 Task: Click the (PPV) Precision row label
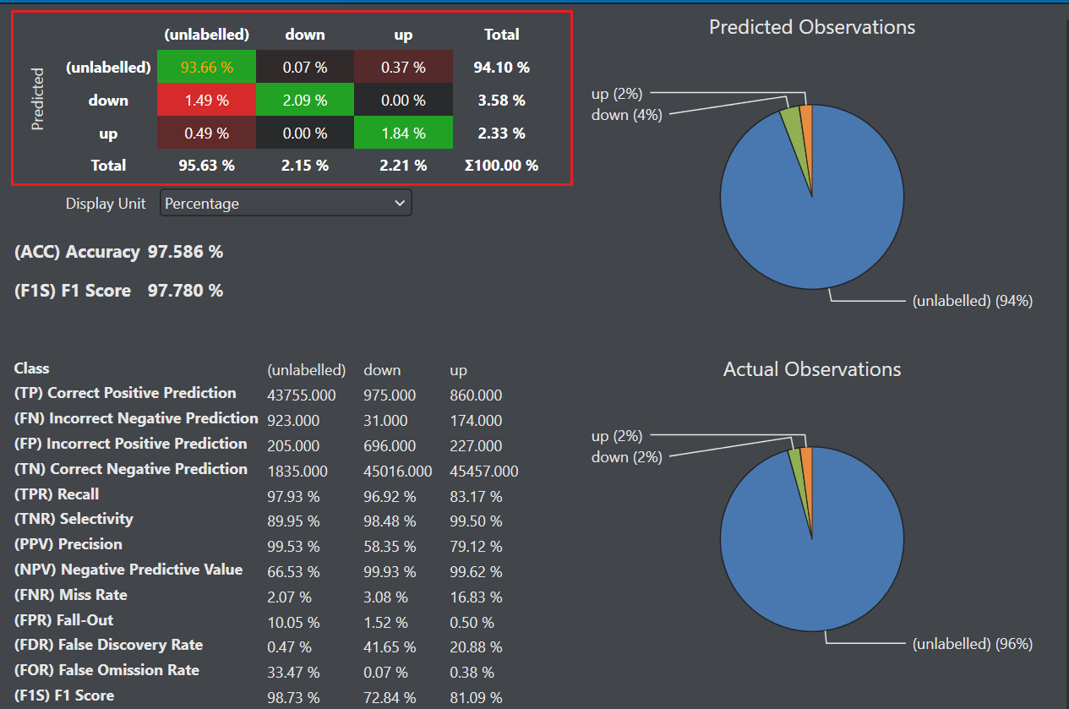click(68, 544)
